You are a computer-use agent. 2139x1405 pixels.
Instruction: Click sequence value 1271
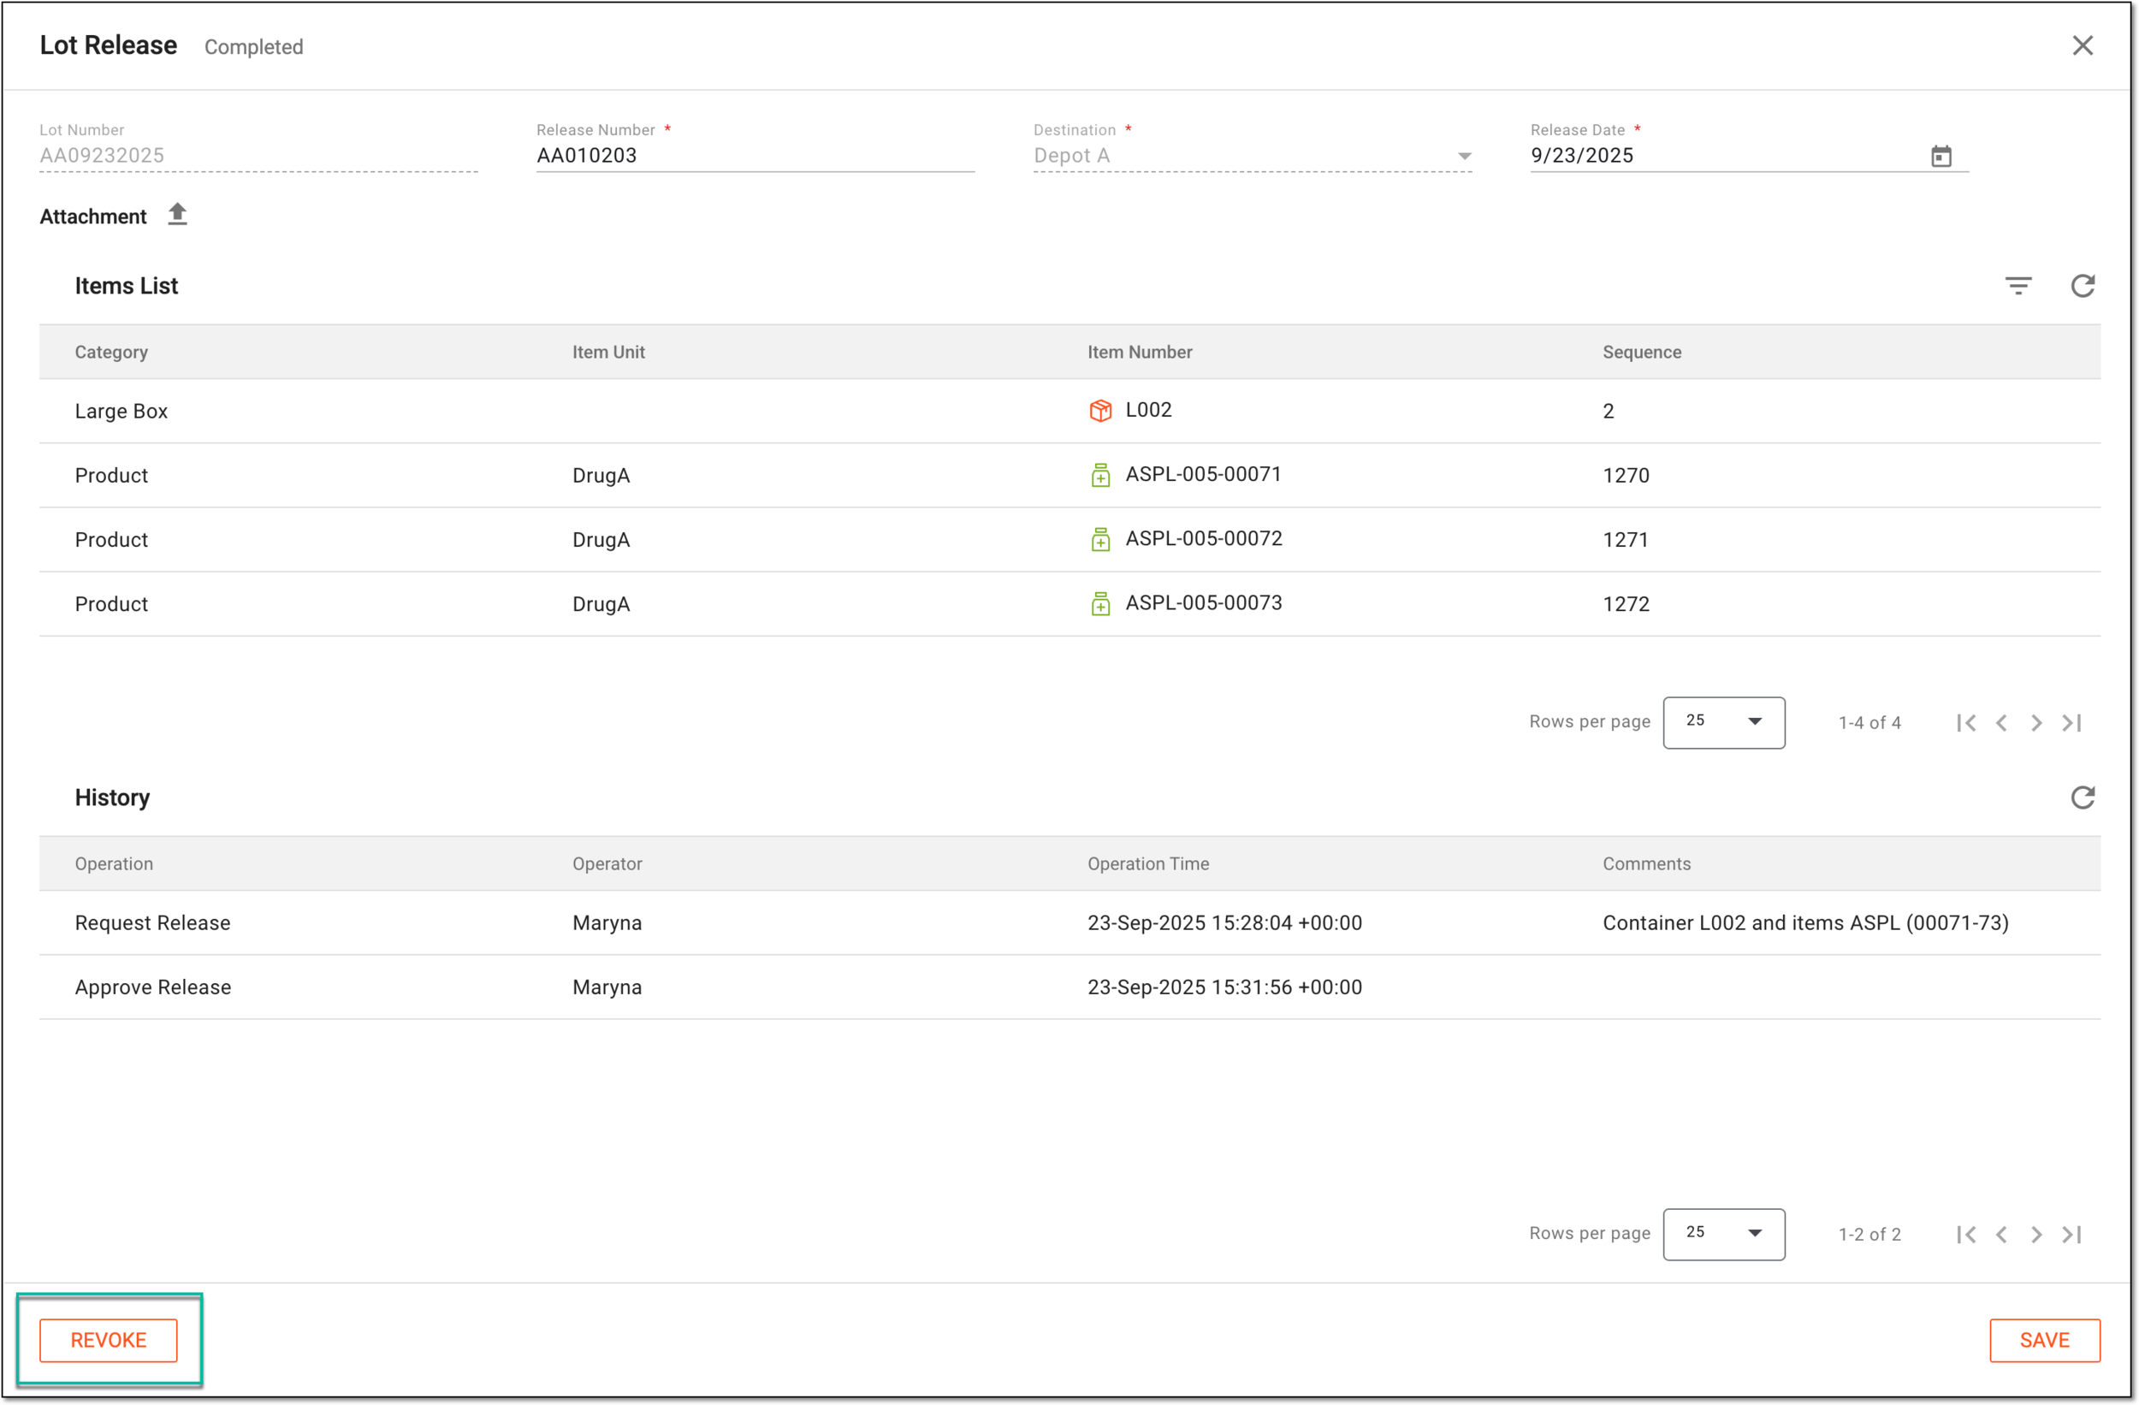(x=1626, y=540)
